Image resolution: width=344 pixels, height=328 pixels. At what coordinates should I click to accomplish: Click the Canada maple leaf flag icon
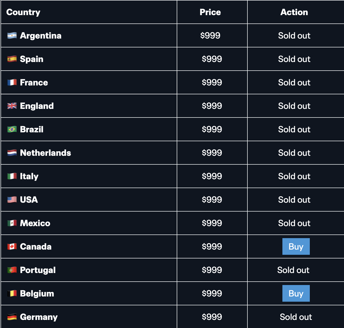point(12,247)
